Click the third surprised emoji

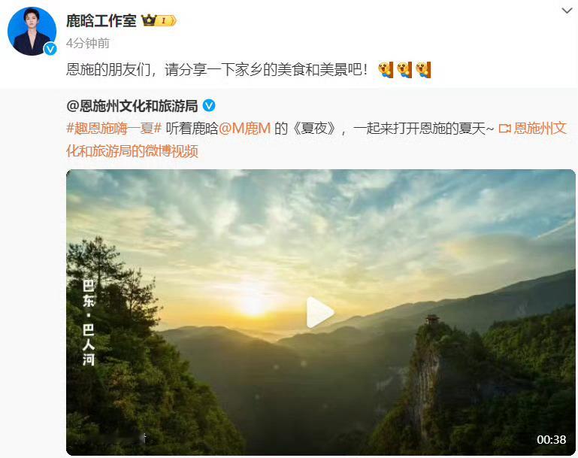coord(423,70)
